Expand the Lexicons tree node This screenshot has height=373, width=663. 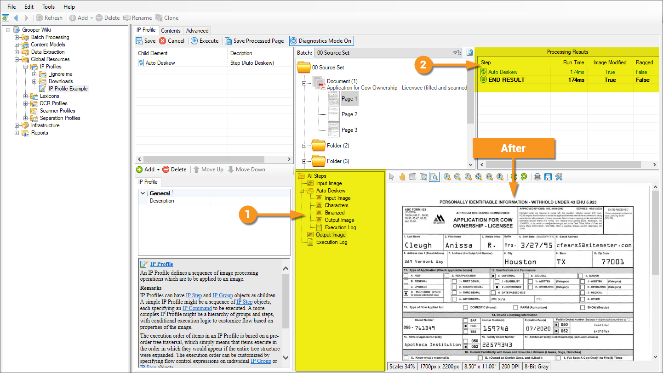tap(25, 96)
